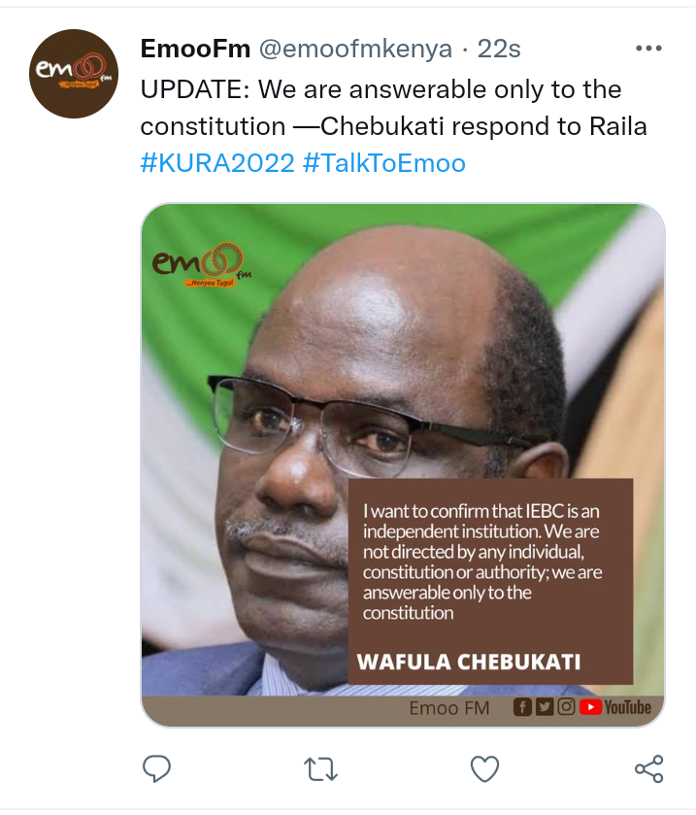Like the tweet with the heart icon
This screenshot has height=815, width=696.
(484, 768)
